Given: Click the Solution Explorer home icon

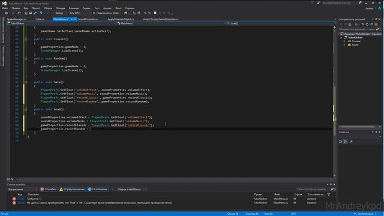Looking at the screenshot, I should coord(350,24).
